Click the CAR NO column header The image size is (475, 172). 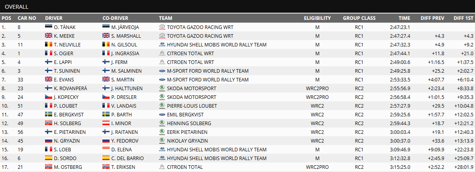click(27, 18)
